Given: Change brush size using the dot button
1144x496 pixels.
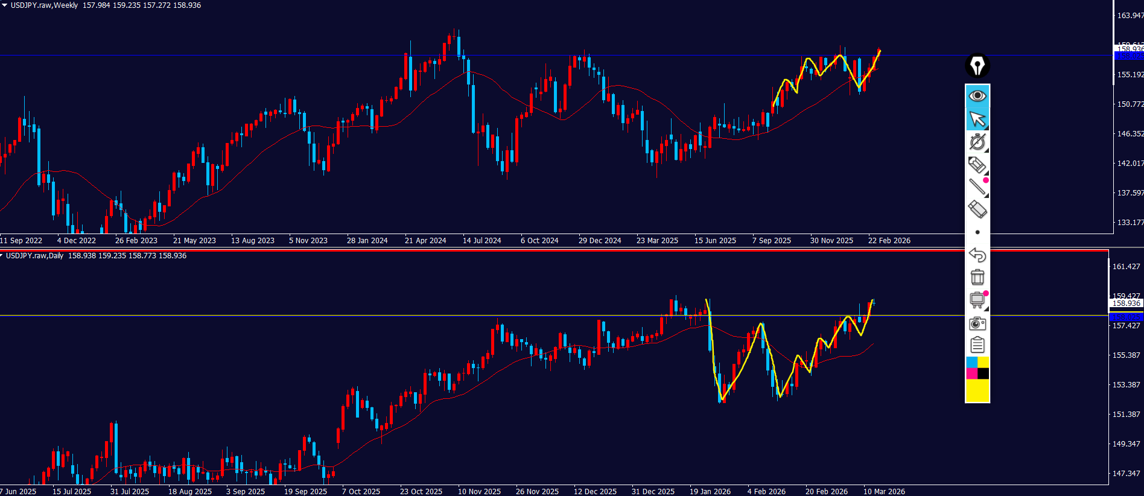Looking at the screenshot, I should point(977,232).
